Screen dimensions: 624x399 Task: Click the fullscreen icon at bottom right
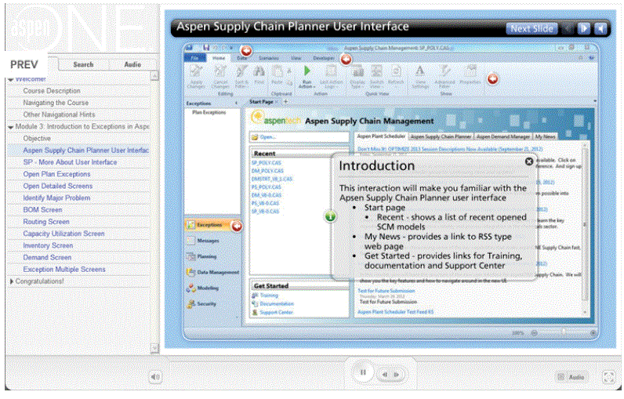click(x=608, y=377)
